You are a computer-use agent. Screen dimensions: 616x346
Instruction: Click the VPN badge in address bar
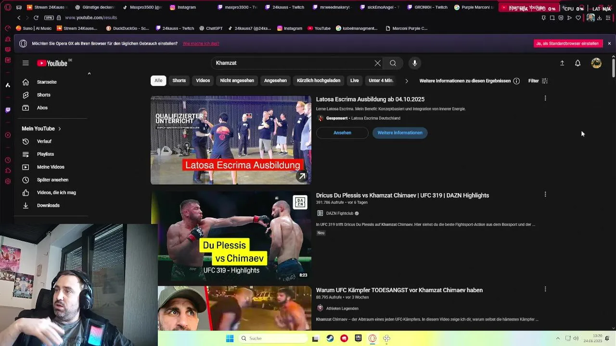(x=49, y=18)
